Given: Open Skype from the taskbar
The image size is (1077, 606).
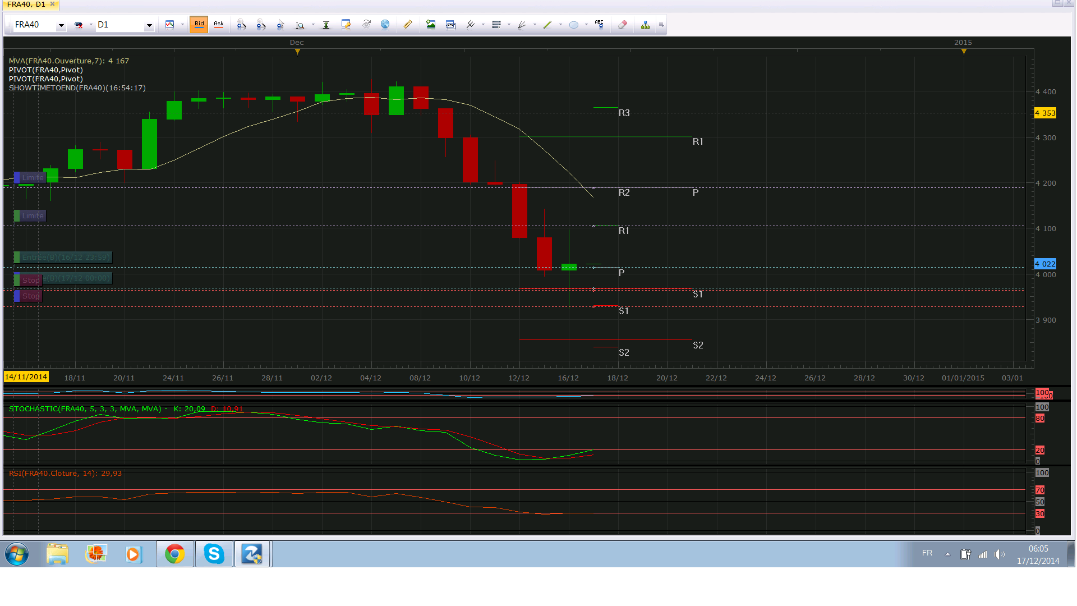Looking at the screenshot, I should tap(214, 554).
